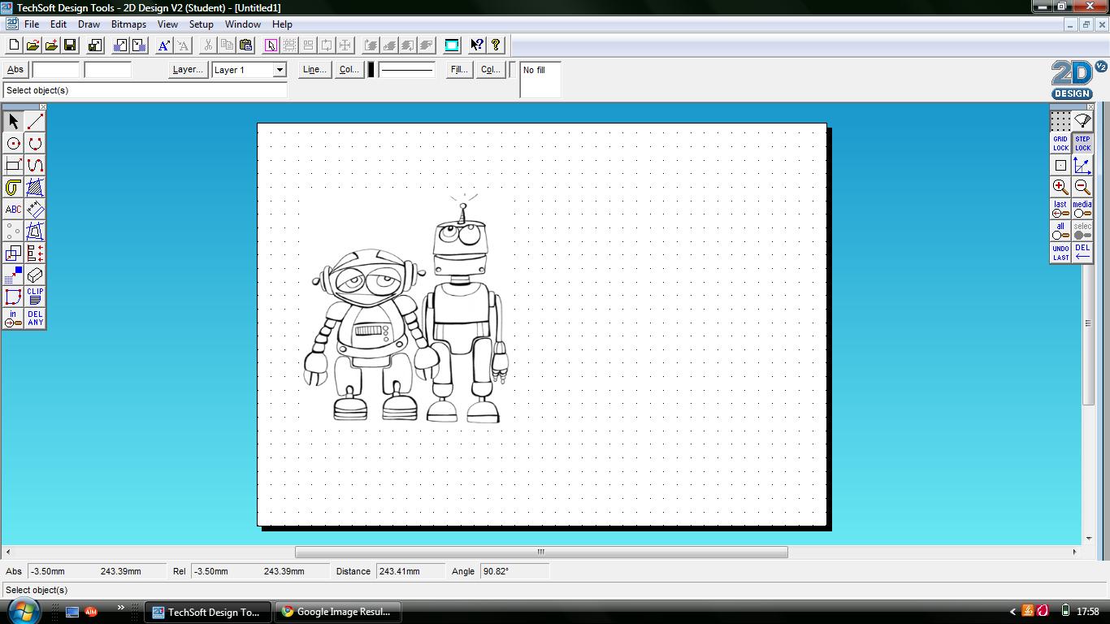Toggle the grid visibility button
This screenshot has height=624, width=1110.
(x=1060, y=122)
